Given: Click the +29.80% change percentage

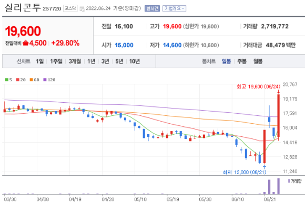Looking at the screenshot, I should pyautogui.click(x=65, y=43).
